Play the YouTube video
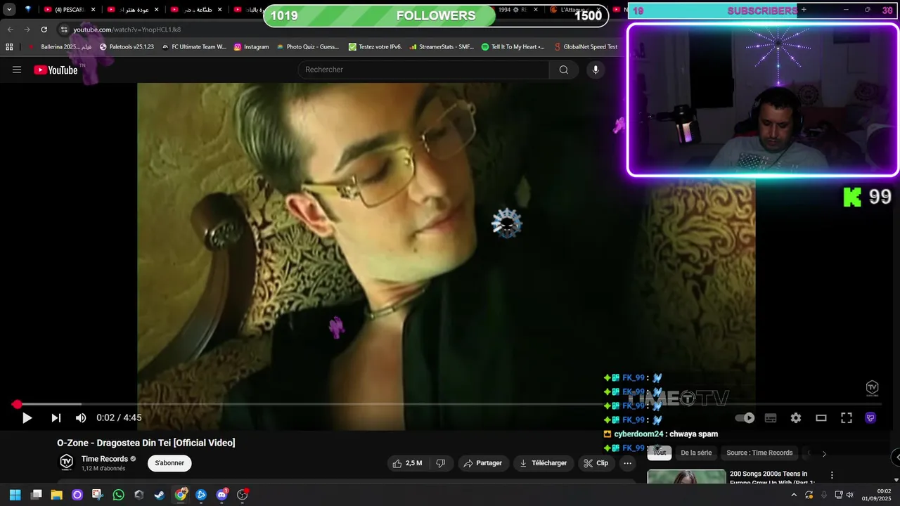This screenshot has height=506, width=900. (27, 418)
